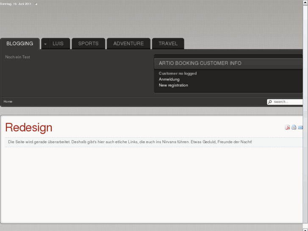Click the vertical scrollbar thumb grip

point(305,114)
